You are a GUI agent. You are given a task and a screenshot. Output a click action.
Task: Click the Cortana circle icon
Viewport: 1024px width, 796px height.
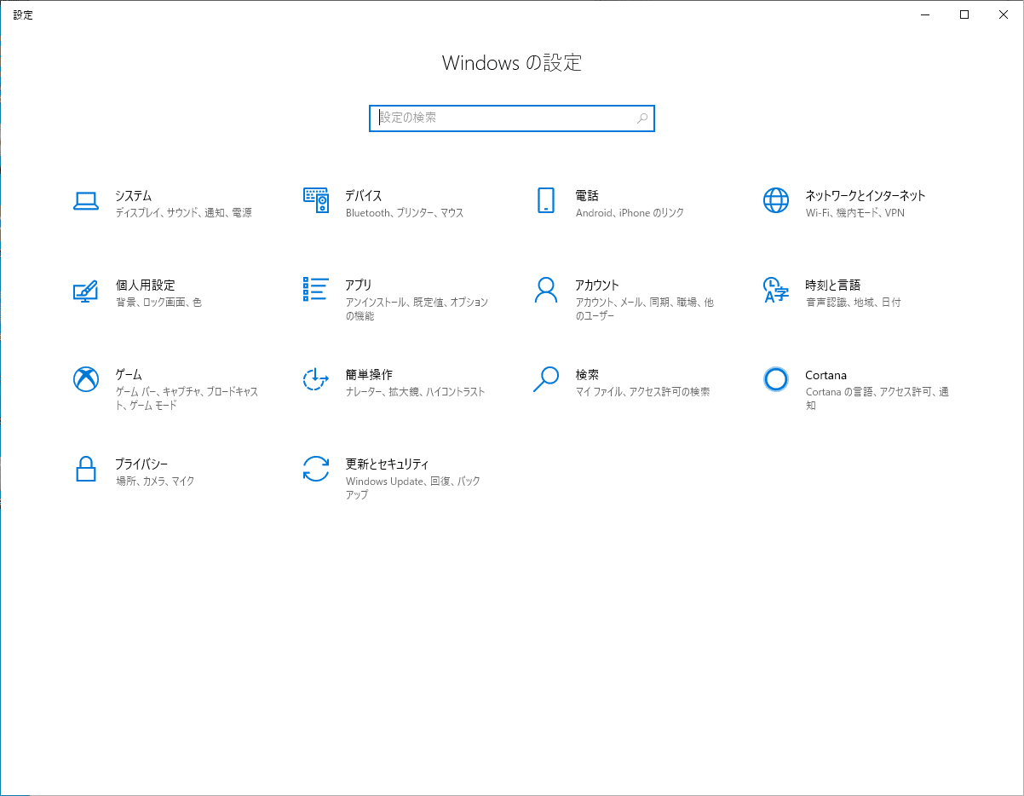click(776, 379)
